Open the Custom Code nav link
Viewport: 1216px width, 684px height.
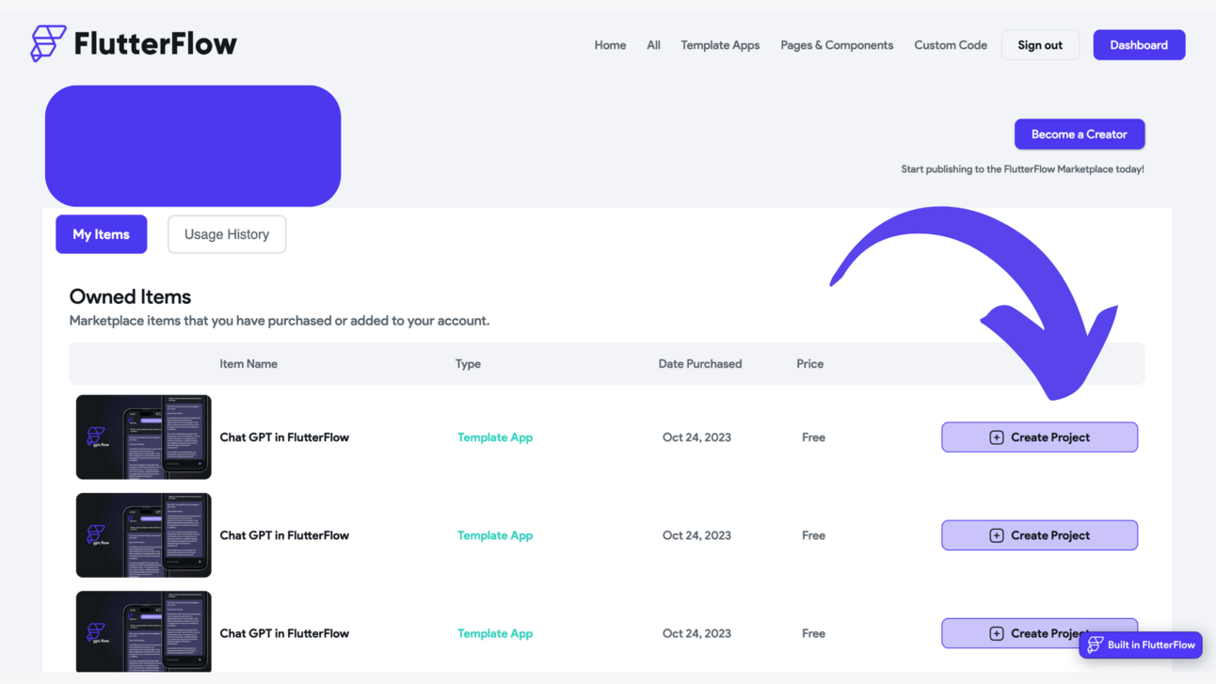951,45
